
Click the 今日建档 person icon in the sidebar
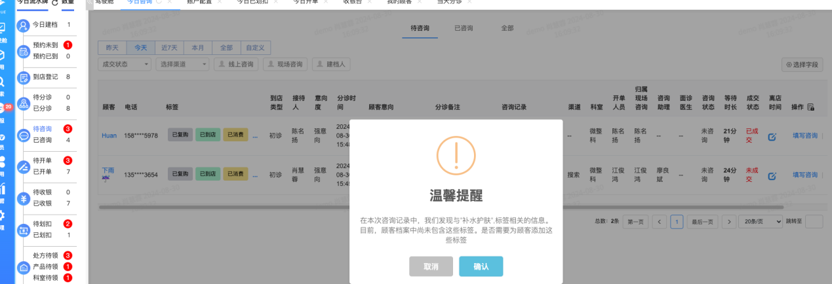[x=24, y=26]
